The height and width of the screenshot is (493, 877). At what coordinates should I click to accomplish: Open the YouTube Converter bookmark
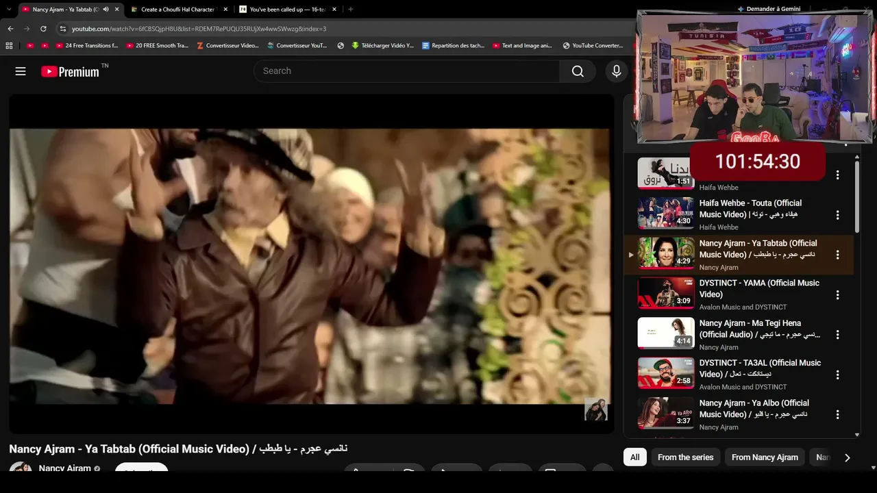[593, 46]
